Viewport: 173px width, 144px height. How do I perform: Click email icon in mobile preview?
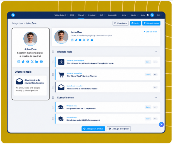click(x=41, y=62)
